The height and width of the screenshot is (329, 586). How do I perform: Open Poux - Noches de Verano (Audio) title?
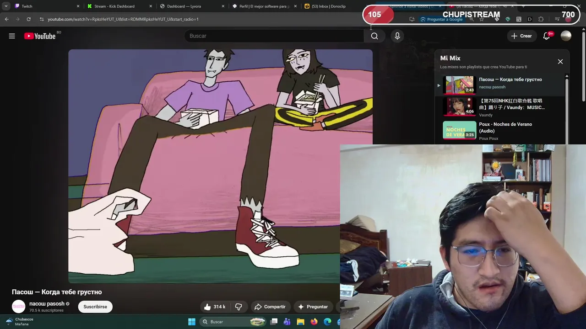[x=505, y=127]
